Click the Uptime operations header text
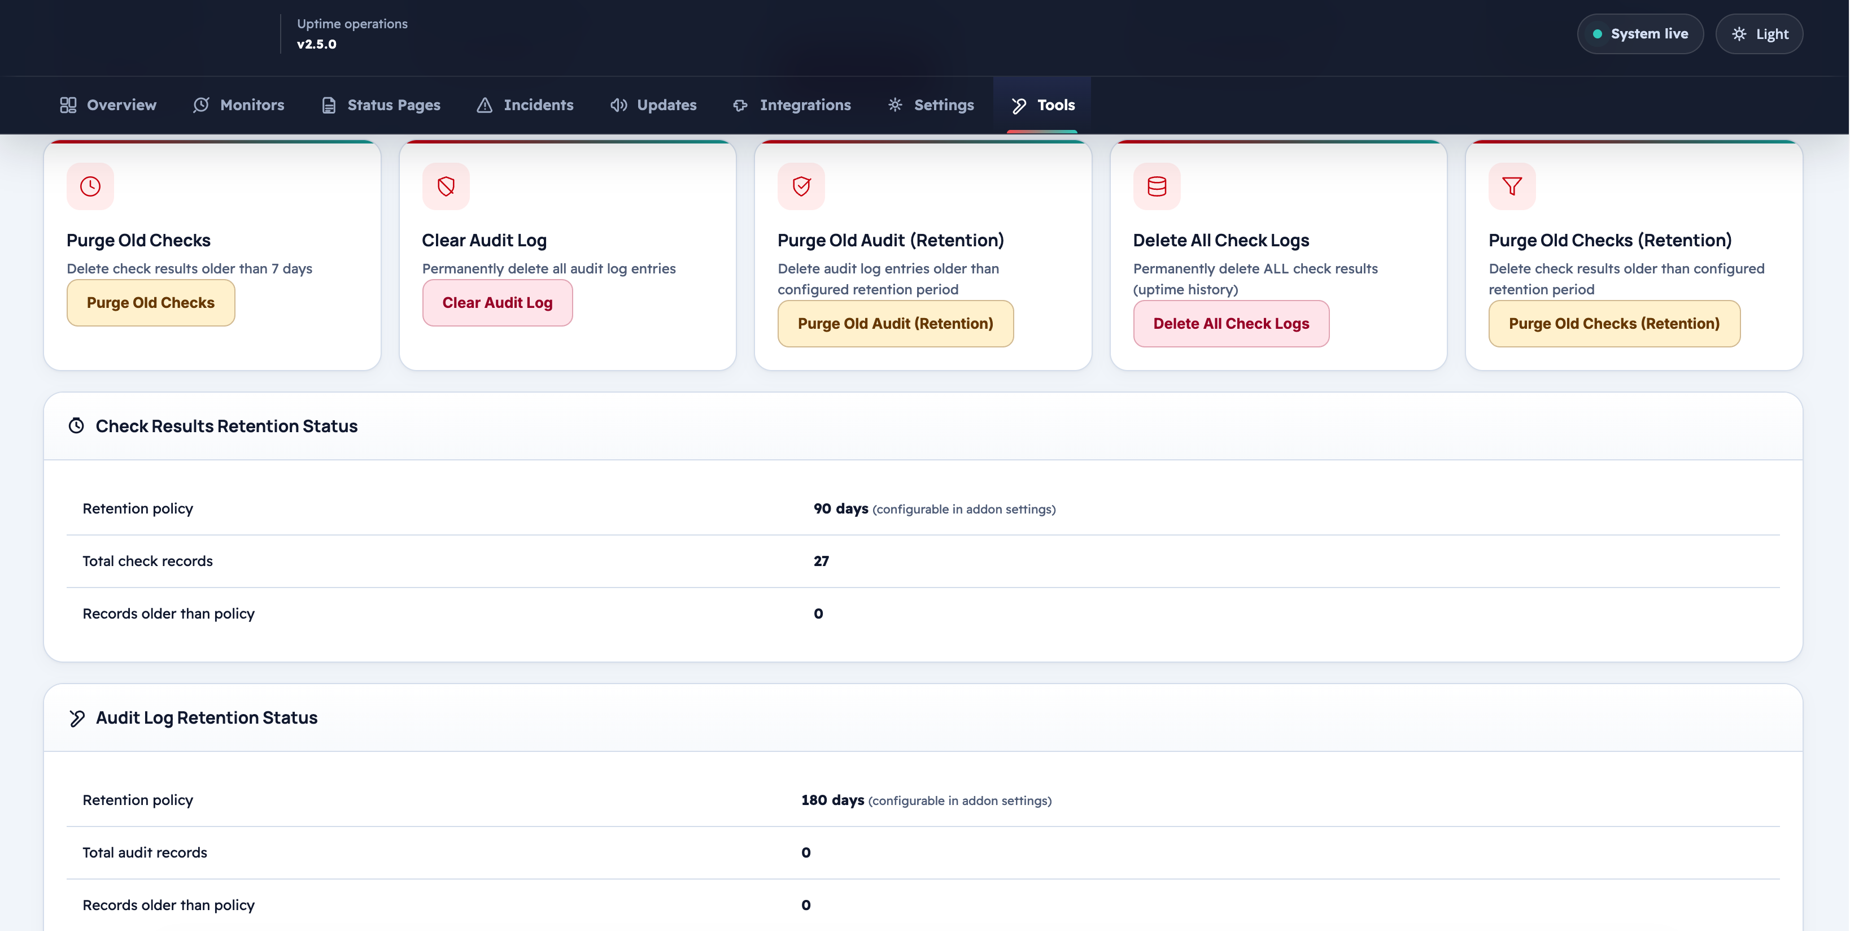The width and height of the screenshot is (1850, 931). click(x=352, y=24)
